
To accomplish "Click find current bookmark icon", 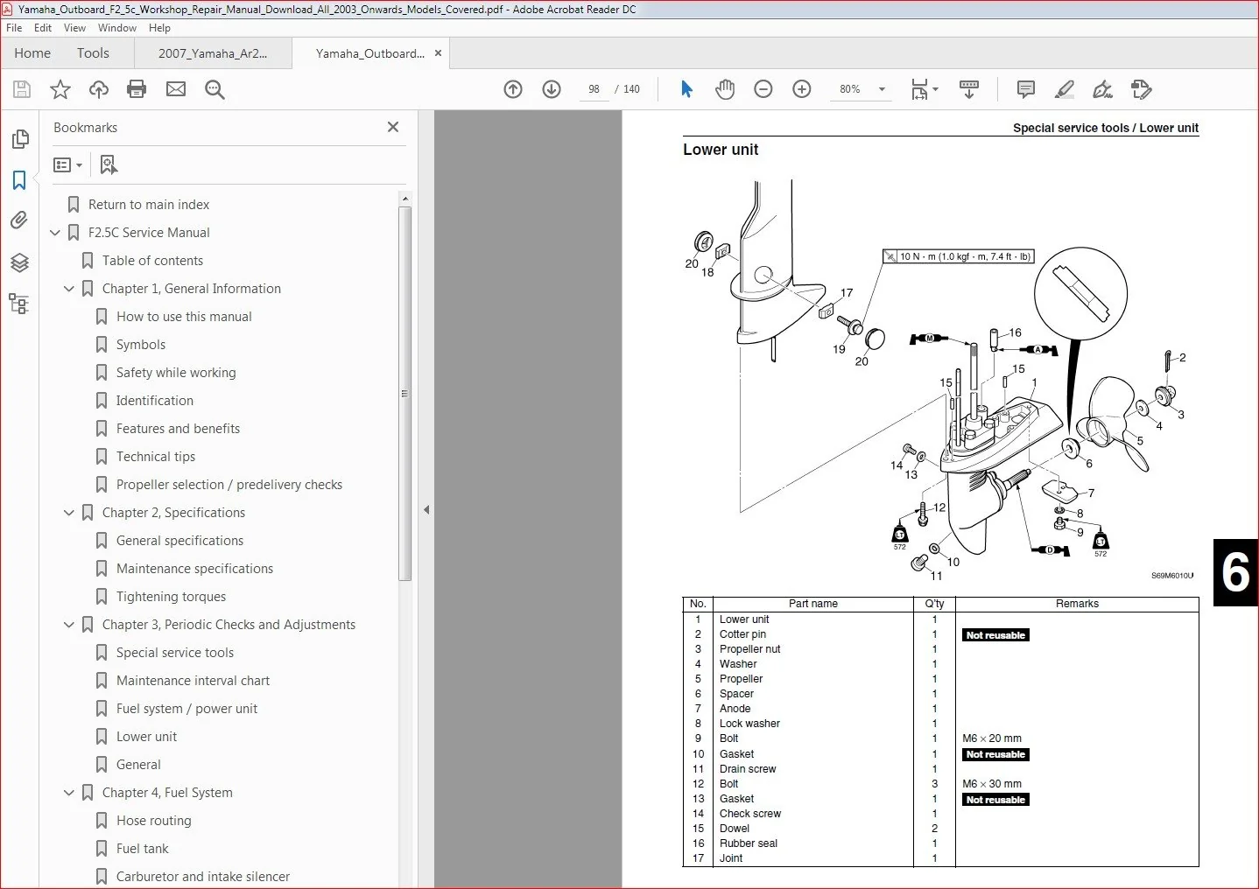I will tap(109, 164).
